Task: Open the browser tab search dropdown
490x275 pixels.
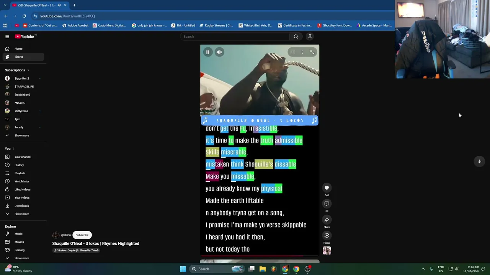Action: (x=5, y=5)
